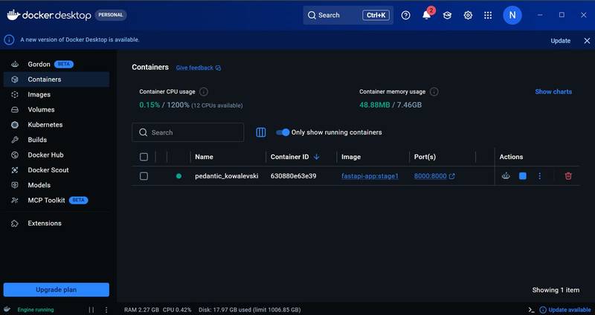Click the Ctrl+K shortcut badge
Viewport: 595px width, 315px height.
point(376,15)
